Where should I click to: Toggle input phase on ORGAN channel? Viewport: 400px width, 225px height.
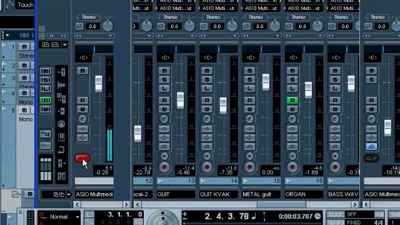click(x=289, y=26)
